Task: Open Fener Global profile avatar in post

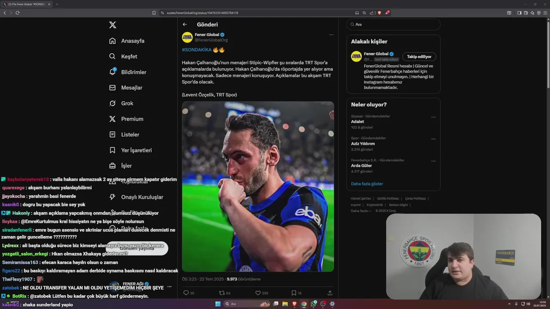Action: (187, 37)
